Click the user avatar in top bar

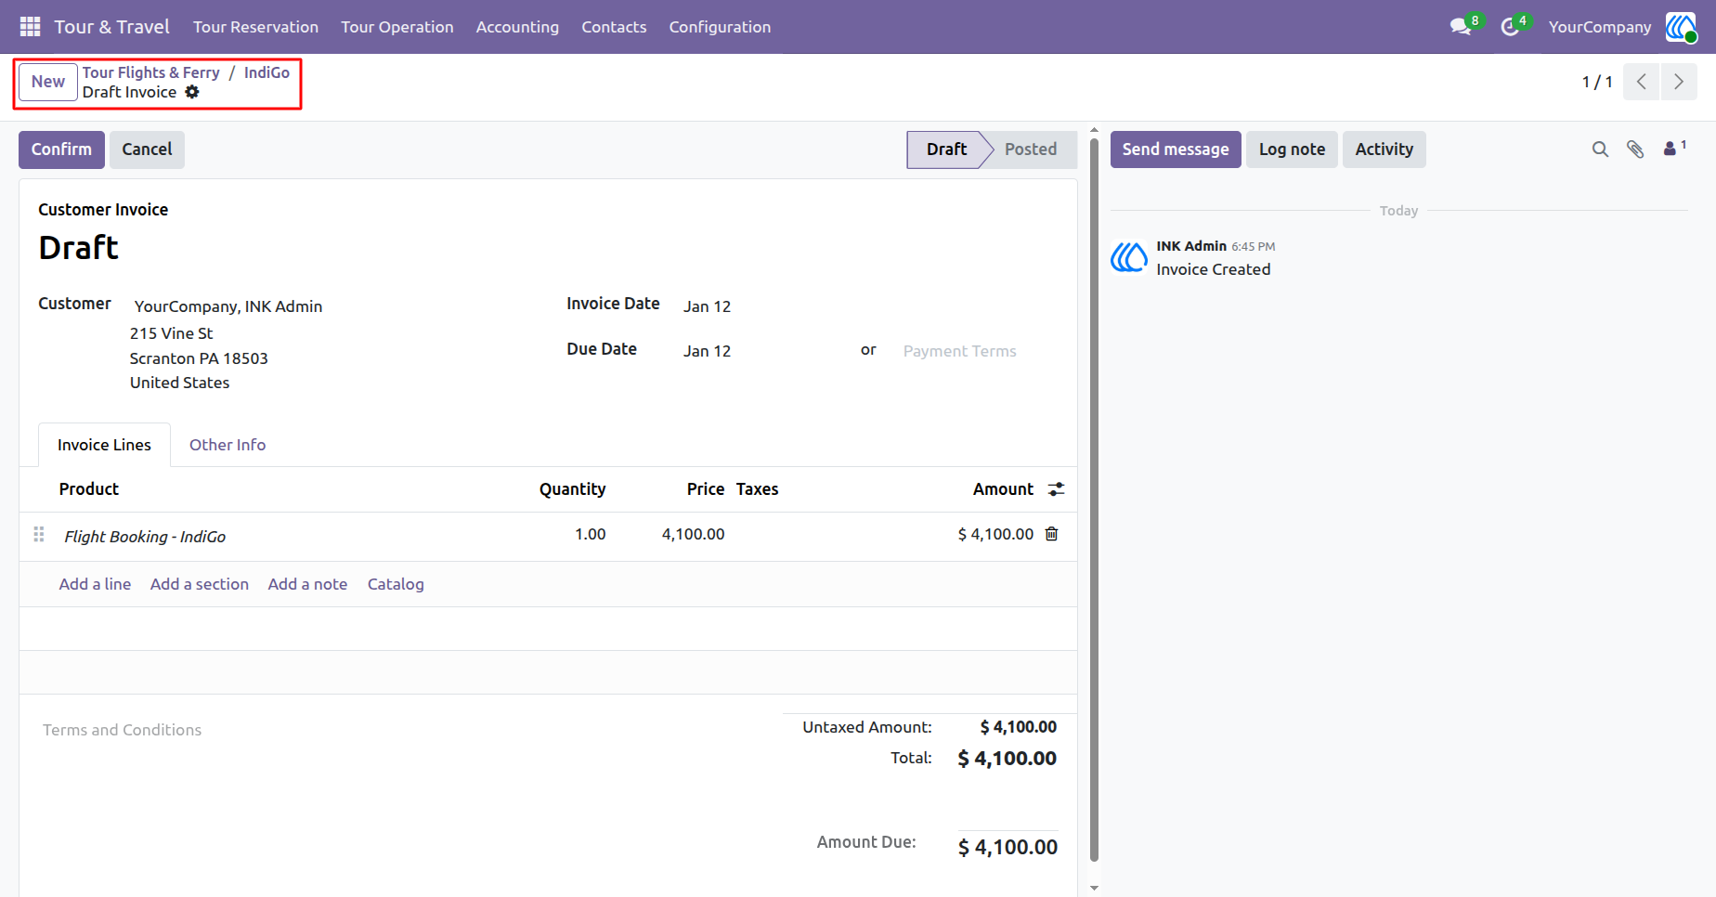(1681, 27)
